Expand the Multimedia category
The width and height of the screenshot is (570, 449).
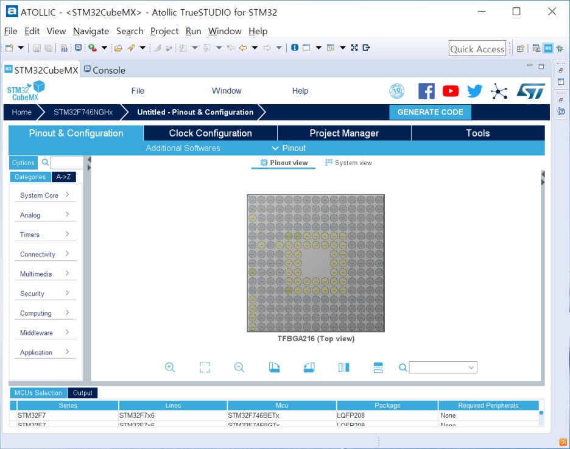[x=45, y=274]
